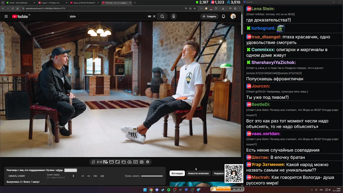Screen dimensions: 343x193
Task: Open the video toolbar settings gear
Action: point(148,162)
